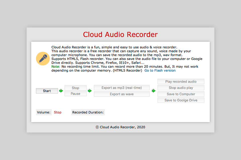Image resolution: width=241 pixels, height=160 pixels.
Task: Click the copyright Cloud Audio Recorder, 2020 footer
Action: coord(120,127)
